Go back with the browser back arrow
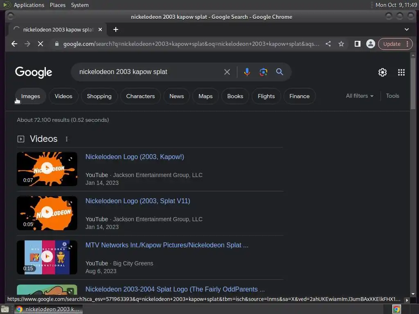Screen dimensions: 419x314 pyautogui.click(x=14, y=44)
